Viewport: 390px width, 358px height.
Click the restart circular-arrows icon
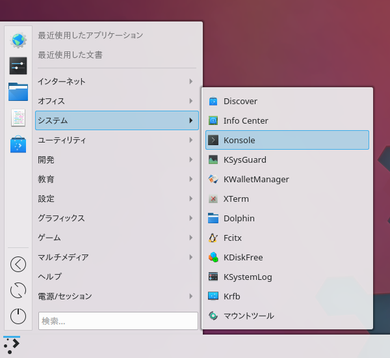(18, 290)
